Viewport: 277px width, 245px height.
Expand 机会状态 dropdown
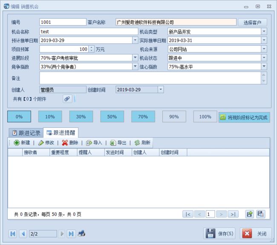pyautogui.click(x=264, y=58)
